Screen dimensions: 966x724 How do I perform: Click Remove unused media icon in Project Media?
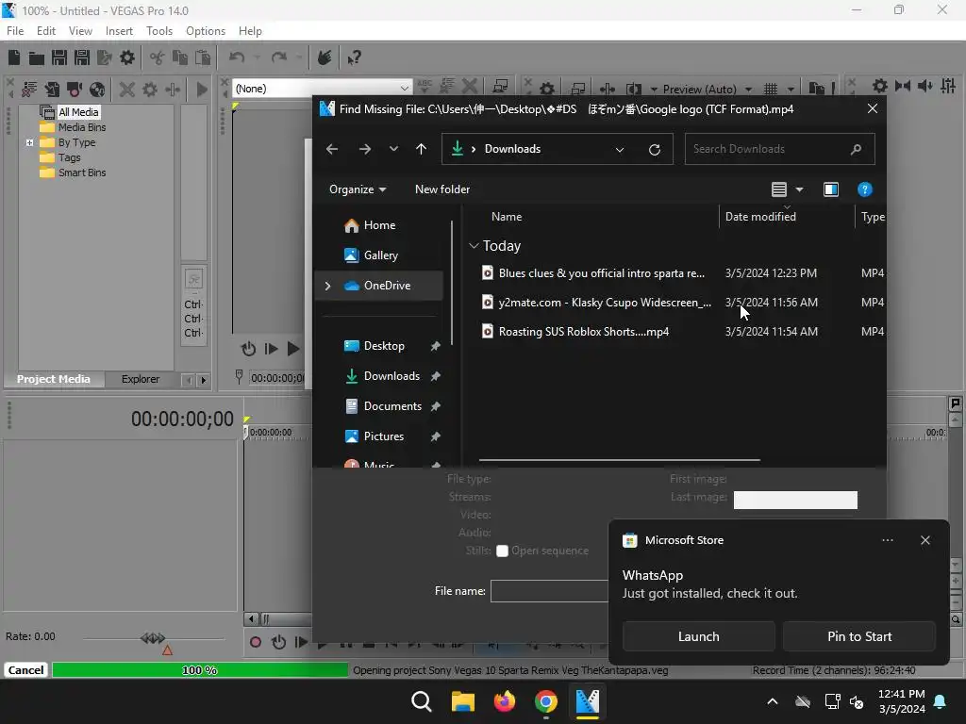pyautogui.click(x=29, y=90)
